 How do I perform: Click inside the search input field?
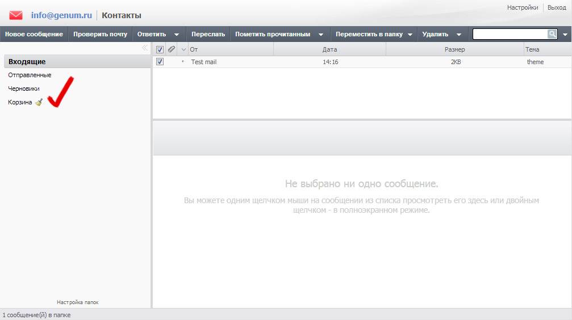tap(510, 34)
